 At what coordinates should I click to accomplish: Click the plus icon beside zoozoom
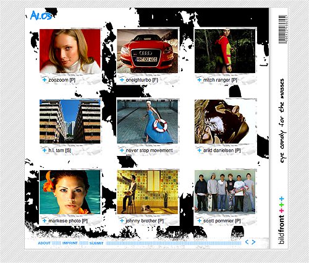(44, 80)
